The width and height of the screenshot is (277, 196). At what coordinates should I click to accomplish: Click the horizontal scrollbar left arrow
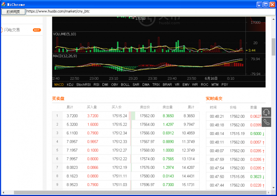coord(3,193)
